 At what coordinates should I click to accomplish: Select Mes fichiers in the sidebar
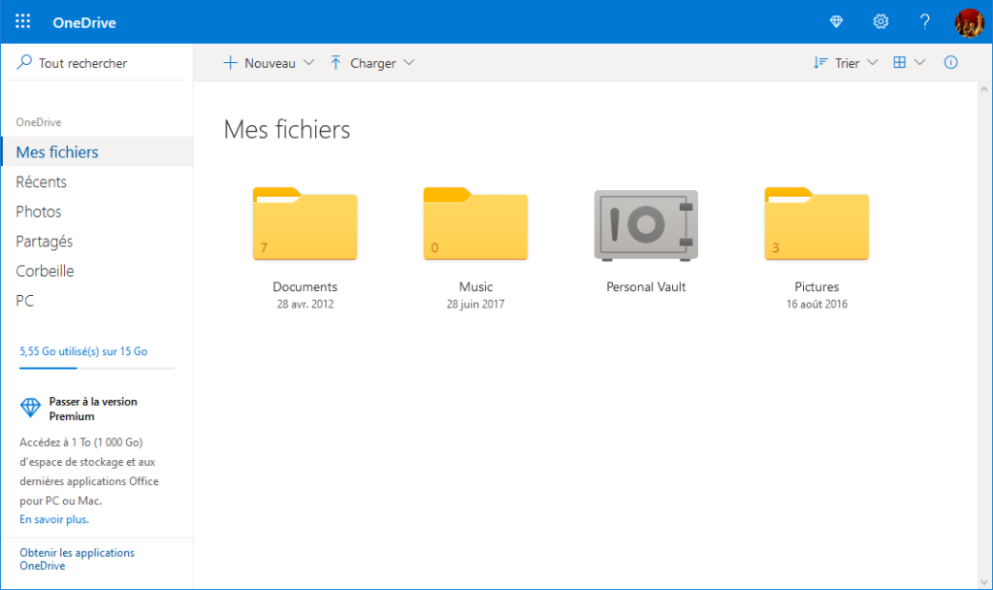pyautogui.click(x=97, y=151)
